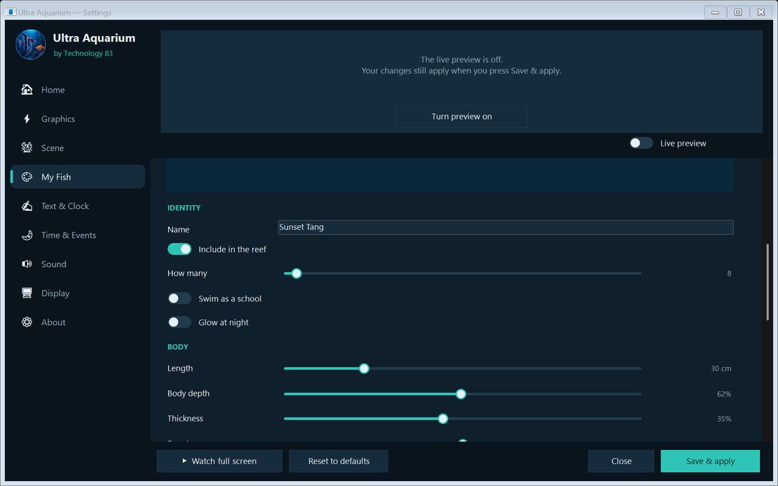
Task: Click the Graphics lightning bolt icon
Action: (27, 119)
